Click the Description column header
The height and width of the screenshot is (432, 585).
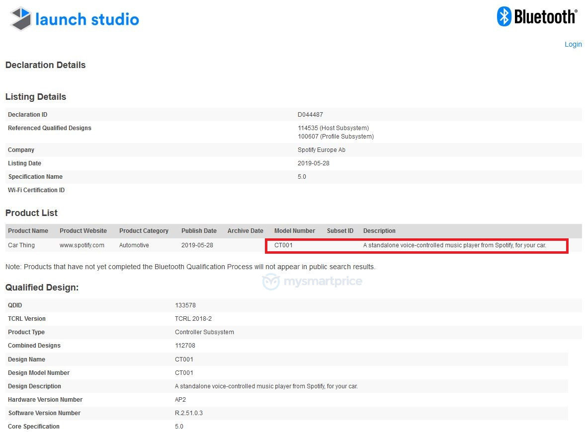(x=379, y=231)
